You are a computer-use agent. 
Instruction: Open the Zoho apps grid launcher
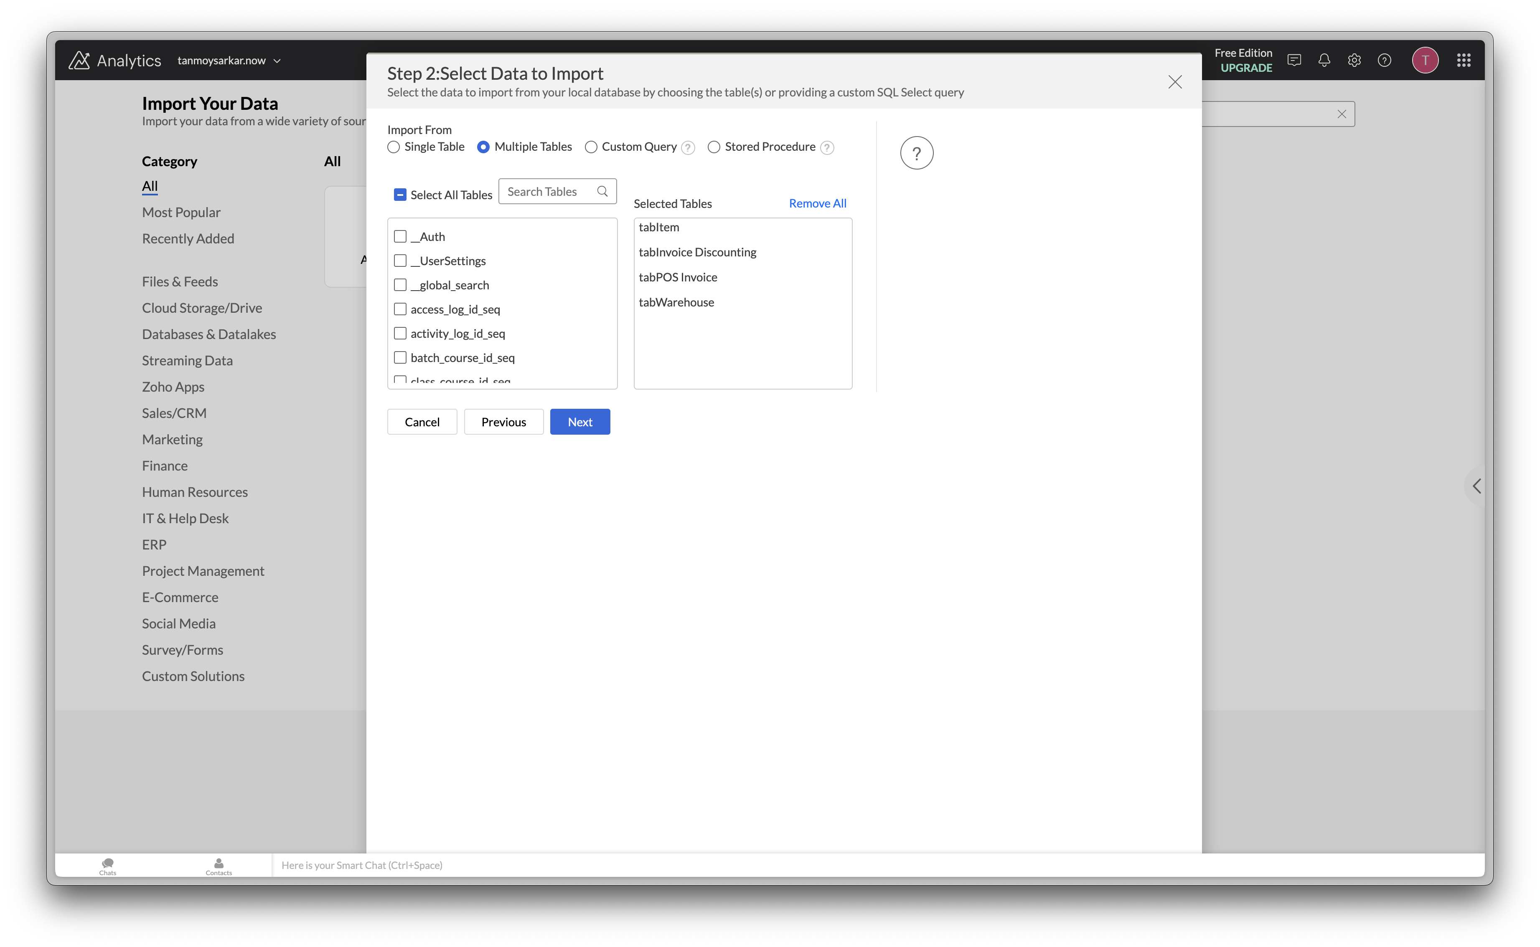1464,60
